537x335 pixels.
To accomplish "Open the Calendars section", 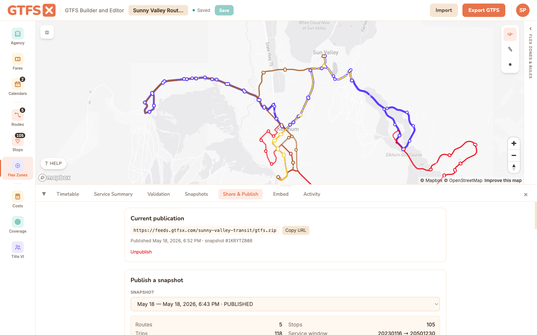I will [18, 87].
